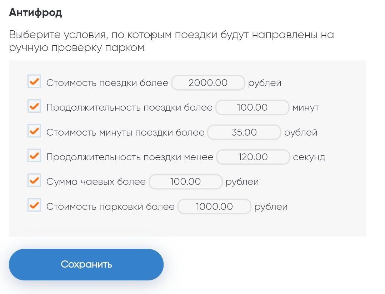
Task: Click the 'Стоимость минуты поездки более' label text
Action: [x=125, y=132]
